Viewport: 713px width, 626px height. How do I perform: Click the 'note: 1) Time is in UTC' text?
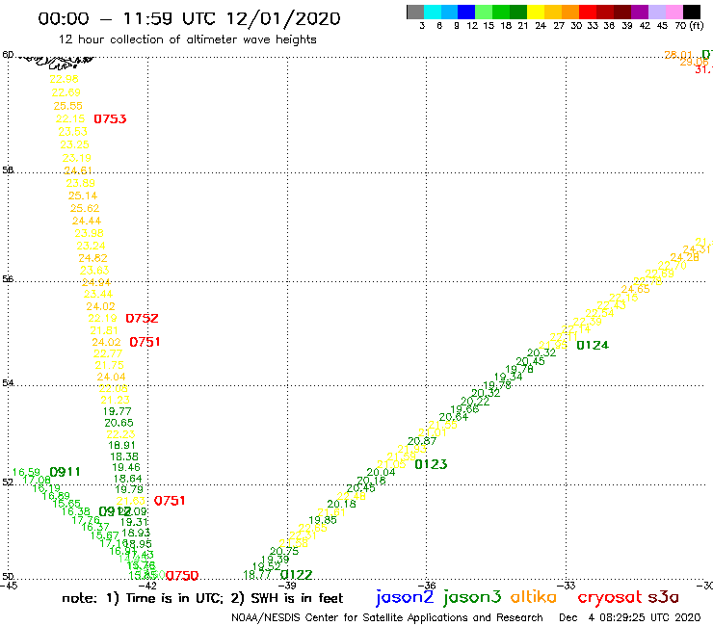(x=143, y=598)
